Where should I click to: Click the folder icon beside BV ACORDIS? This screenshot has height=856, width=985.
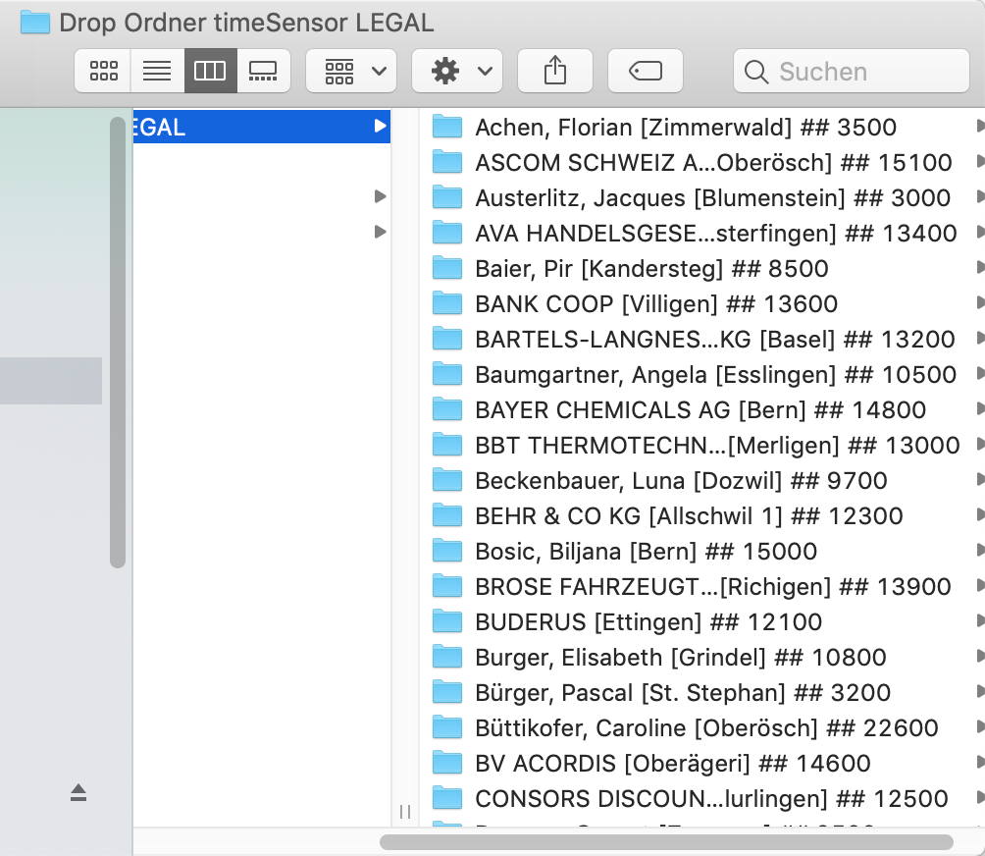(x=447, y=763)
